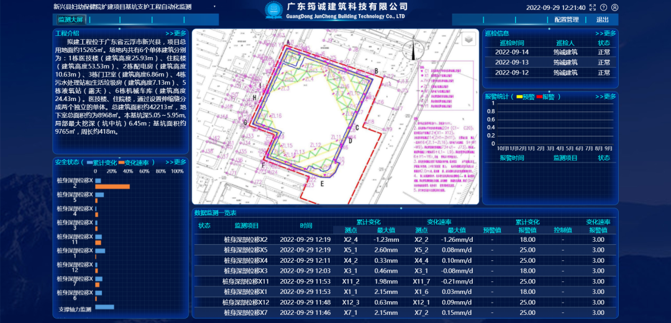This screenshot has width=671, height=323.
Task: Open the user account icon
Action: [x=615, y=7]
